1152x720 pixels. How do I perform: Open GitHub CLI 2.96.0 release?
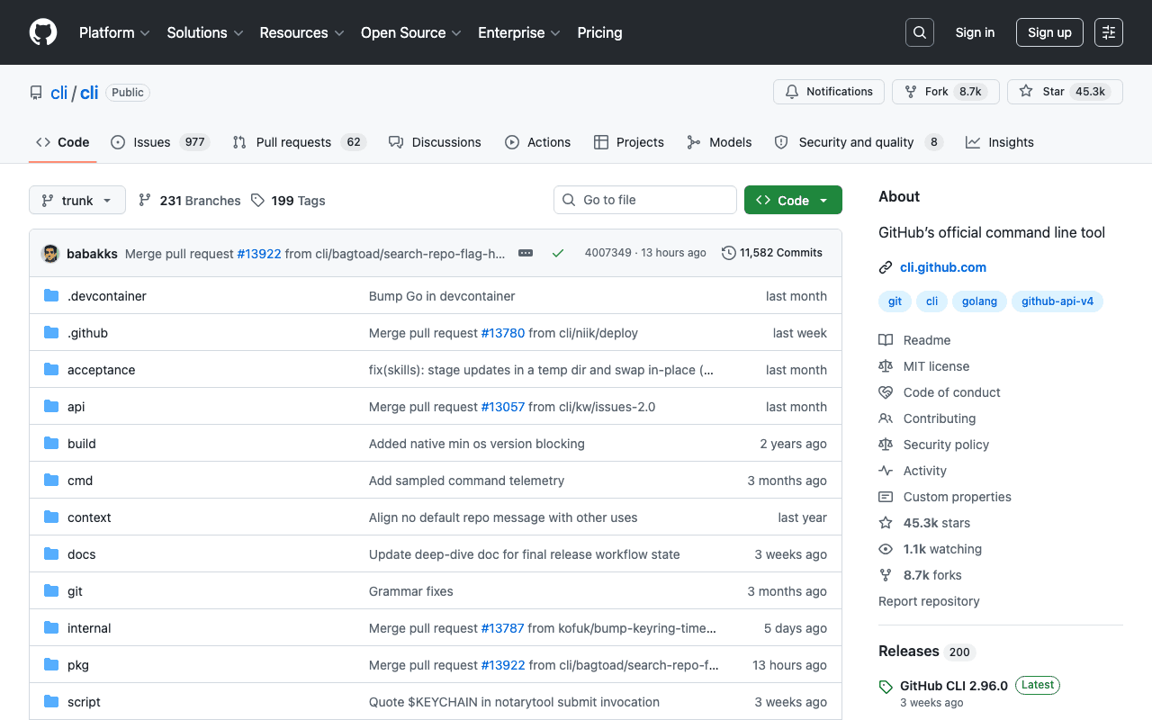point(954,686)
